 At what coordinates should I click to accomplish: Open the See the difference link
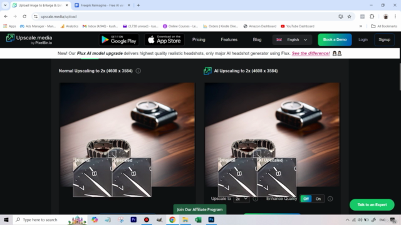pyautogui.click(x=311, y=53)
